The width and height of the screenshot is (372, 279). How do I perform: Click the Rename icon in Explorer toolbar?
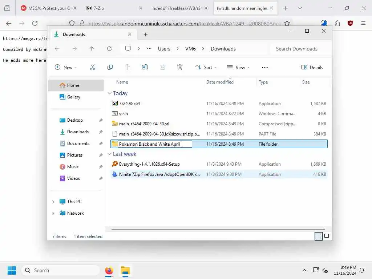click(x=145, y=67)
